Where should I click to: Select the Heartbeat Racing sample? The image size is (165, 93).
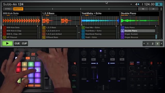tap(100, 34)
